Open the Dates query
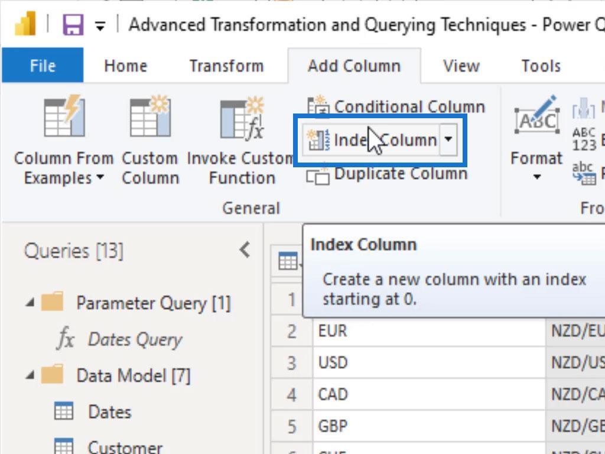 point(109,412)
